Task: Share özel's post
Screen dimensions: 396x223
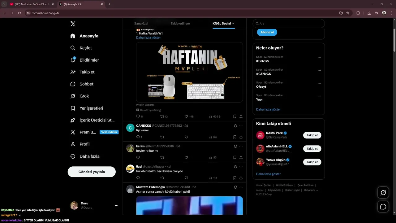Action: pyautogui.click(x=241, y=178)
